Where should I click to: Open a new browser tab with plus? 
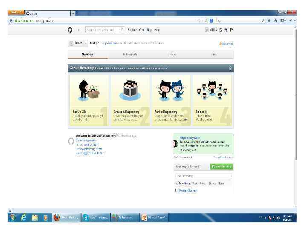(73, 14)
